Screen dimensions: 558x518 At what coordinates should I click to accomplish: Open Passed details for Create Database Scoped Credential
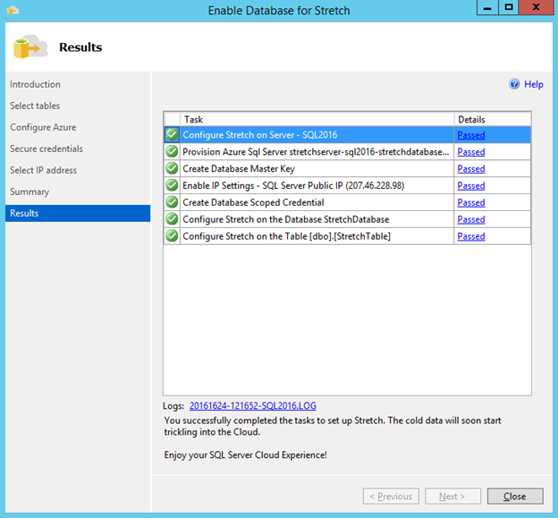coord(470,202)
